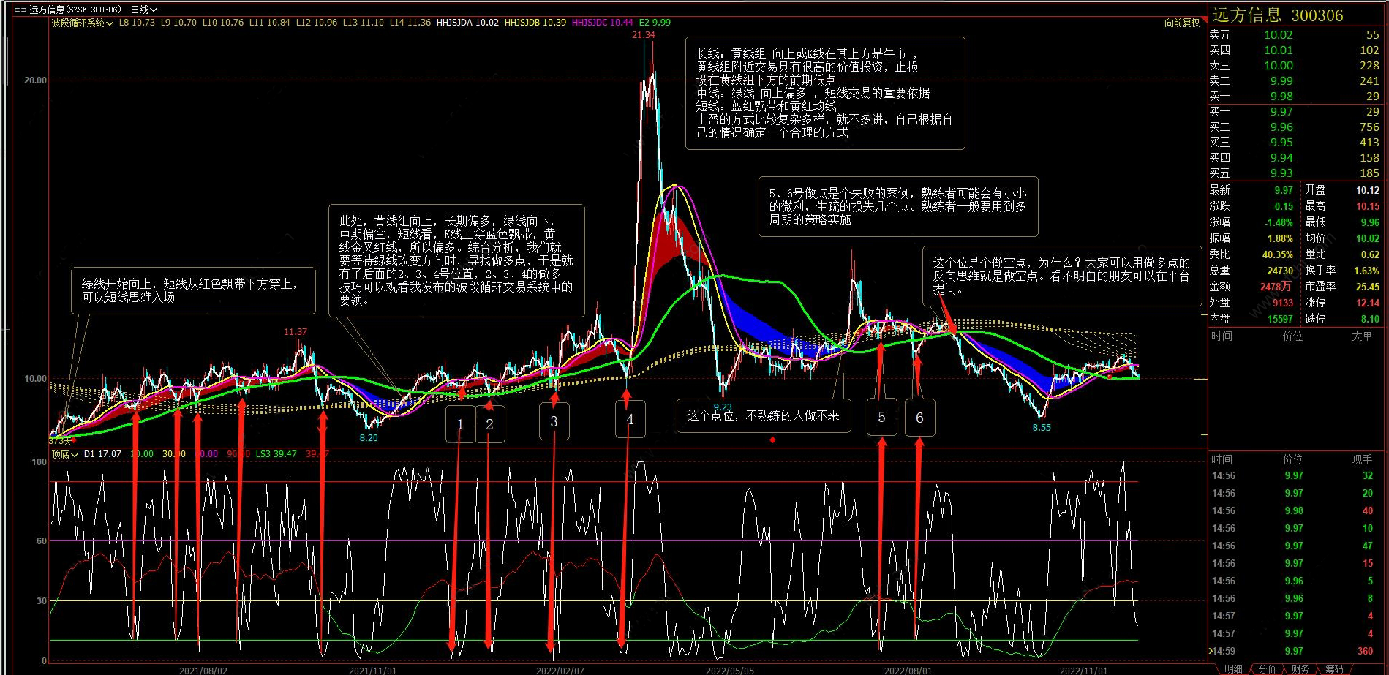Open the 日线 period dropdown
Viewport: 1389px width, 675px height.
pyautogui.click(x=143, y=10)
